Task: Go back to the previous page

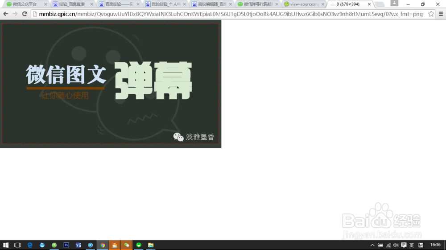Action: [5, 14]
